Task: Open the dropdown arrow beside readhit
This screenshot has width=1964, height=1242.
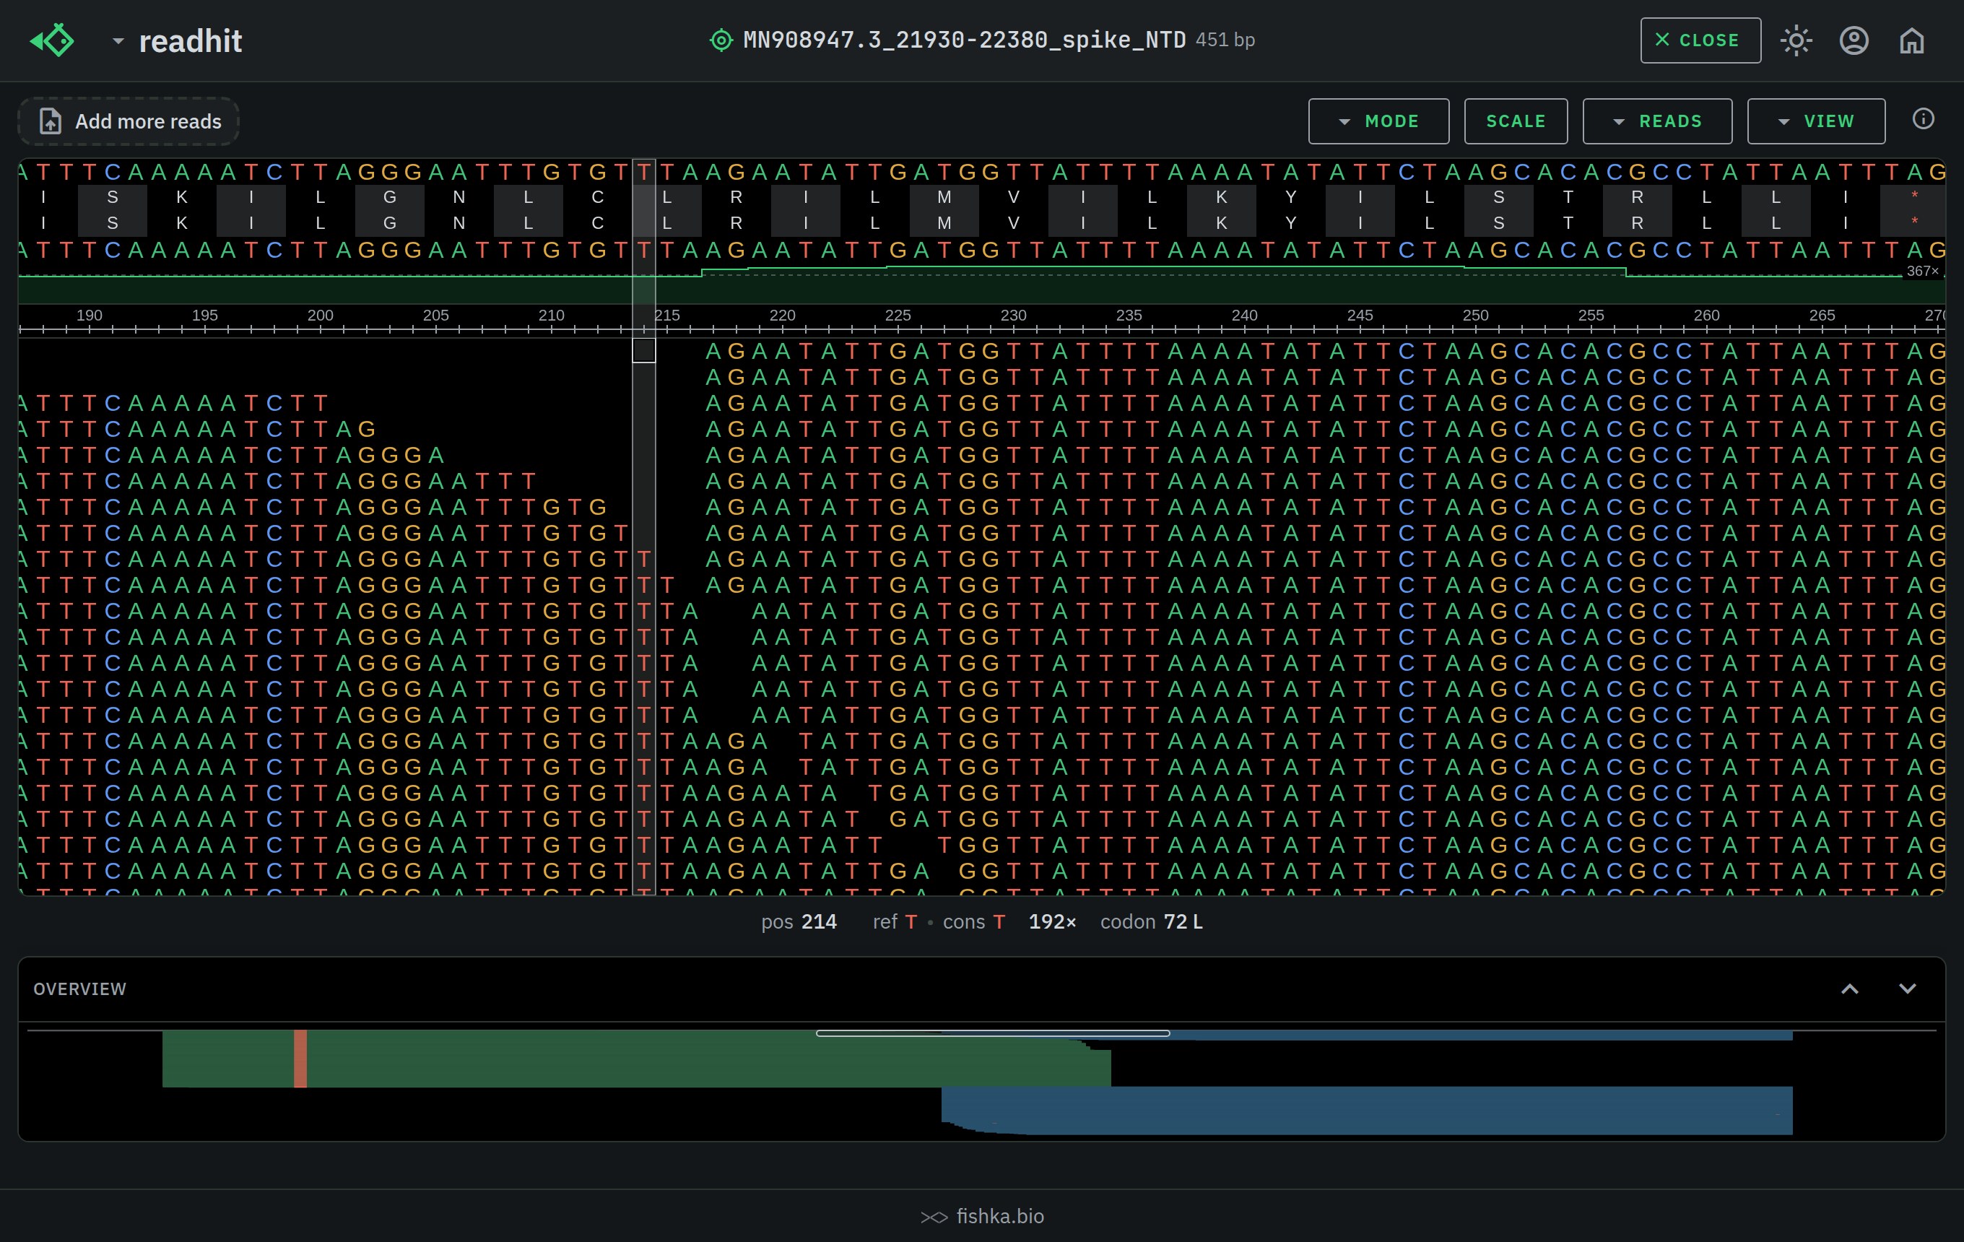Action: point(118,40)
